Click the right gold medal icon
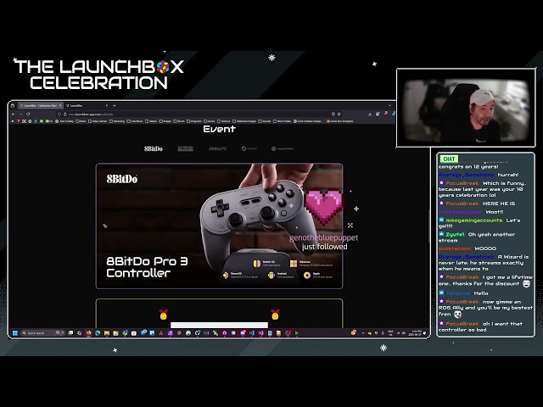Image resolution: width=543 pixels, height=407 pixels. click(x=275, y=315)
